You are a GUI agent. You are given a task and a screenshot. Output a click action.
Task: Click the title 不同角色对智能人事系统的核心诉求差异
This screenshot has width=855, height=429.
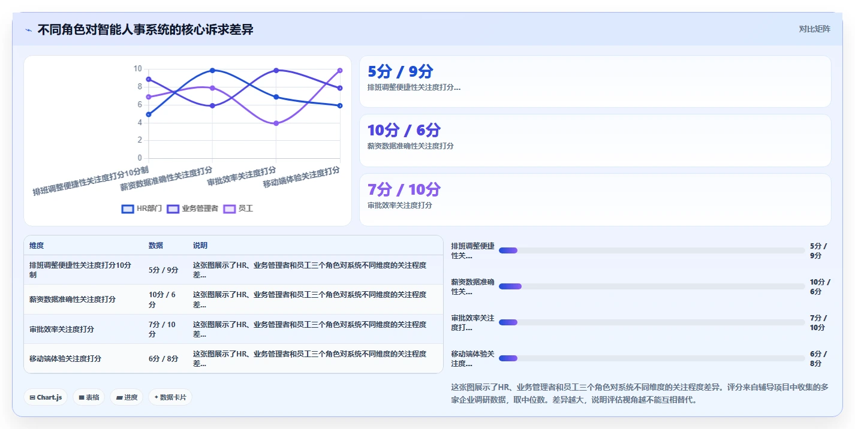click(146, 29)
